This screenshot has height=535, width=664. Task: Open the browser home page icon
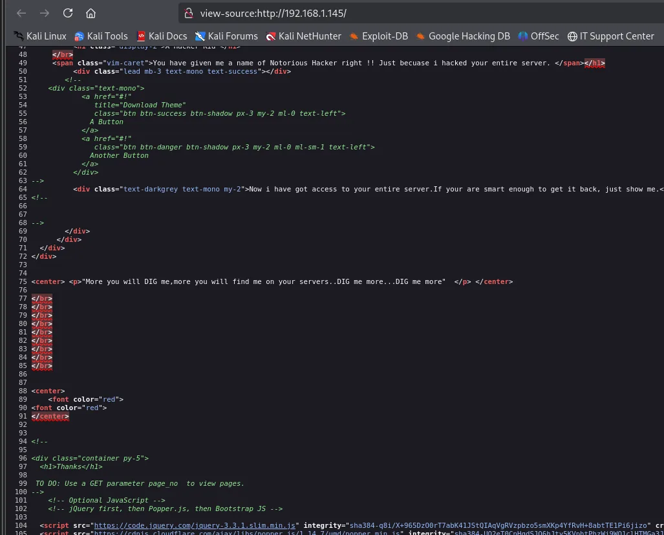tap(91, 13)
